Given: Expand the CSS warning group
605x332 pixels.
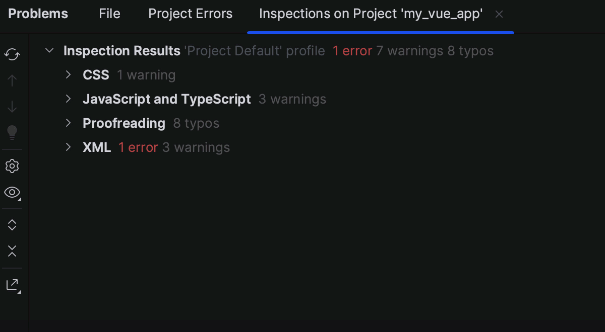Looking at the screenshot, I should 69,74.
